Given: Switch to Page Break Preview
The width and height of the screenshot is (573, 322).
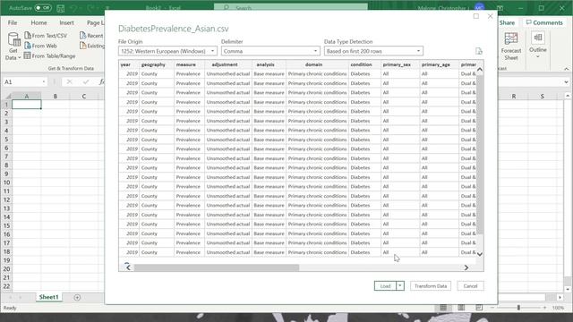Looking at the screenshot, I should [479, 308].
